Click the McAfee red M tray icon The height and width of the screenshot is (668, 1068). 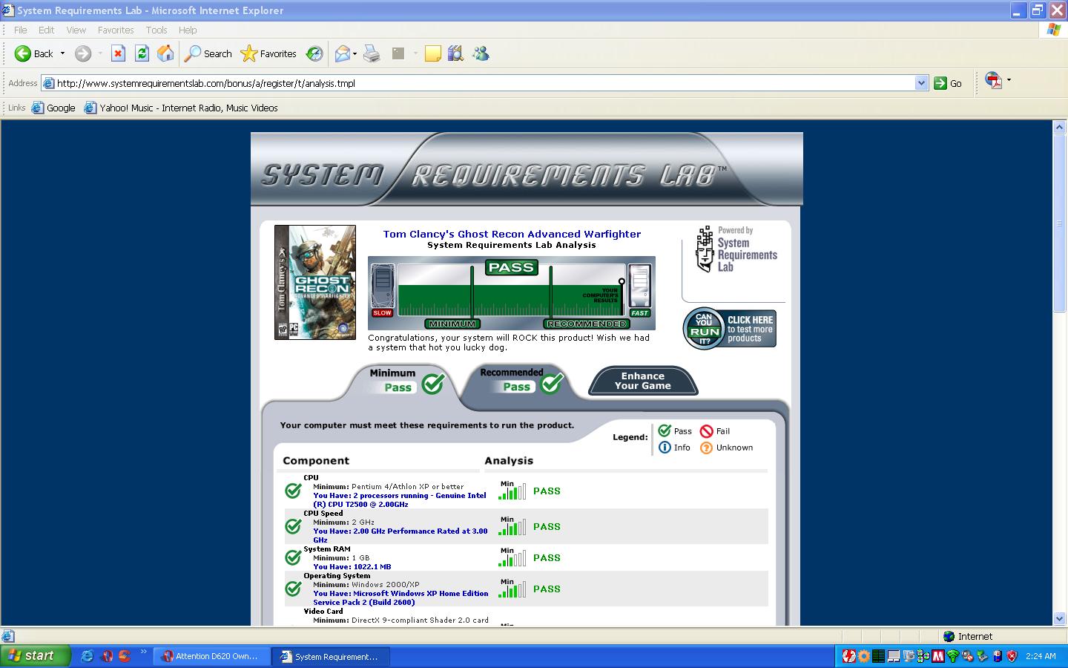tap(938, 656)
